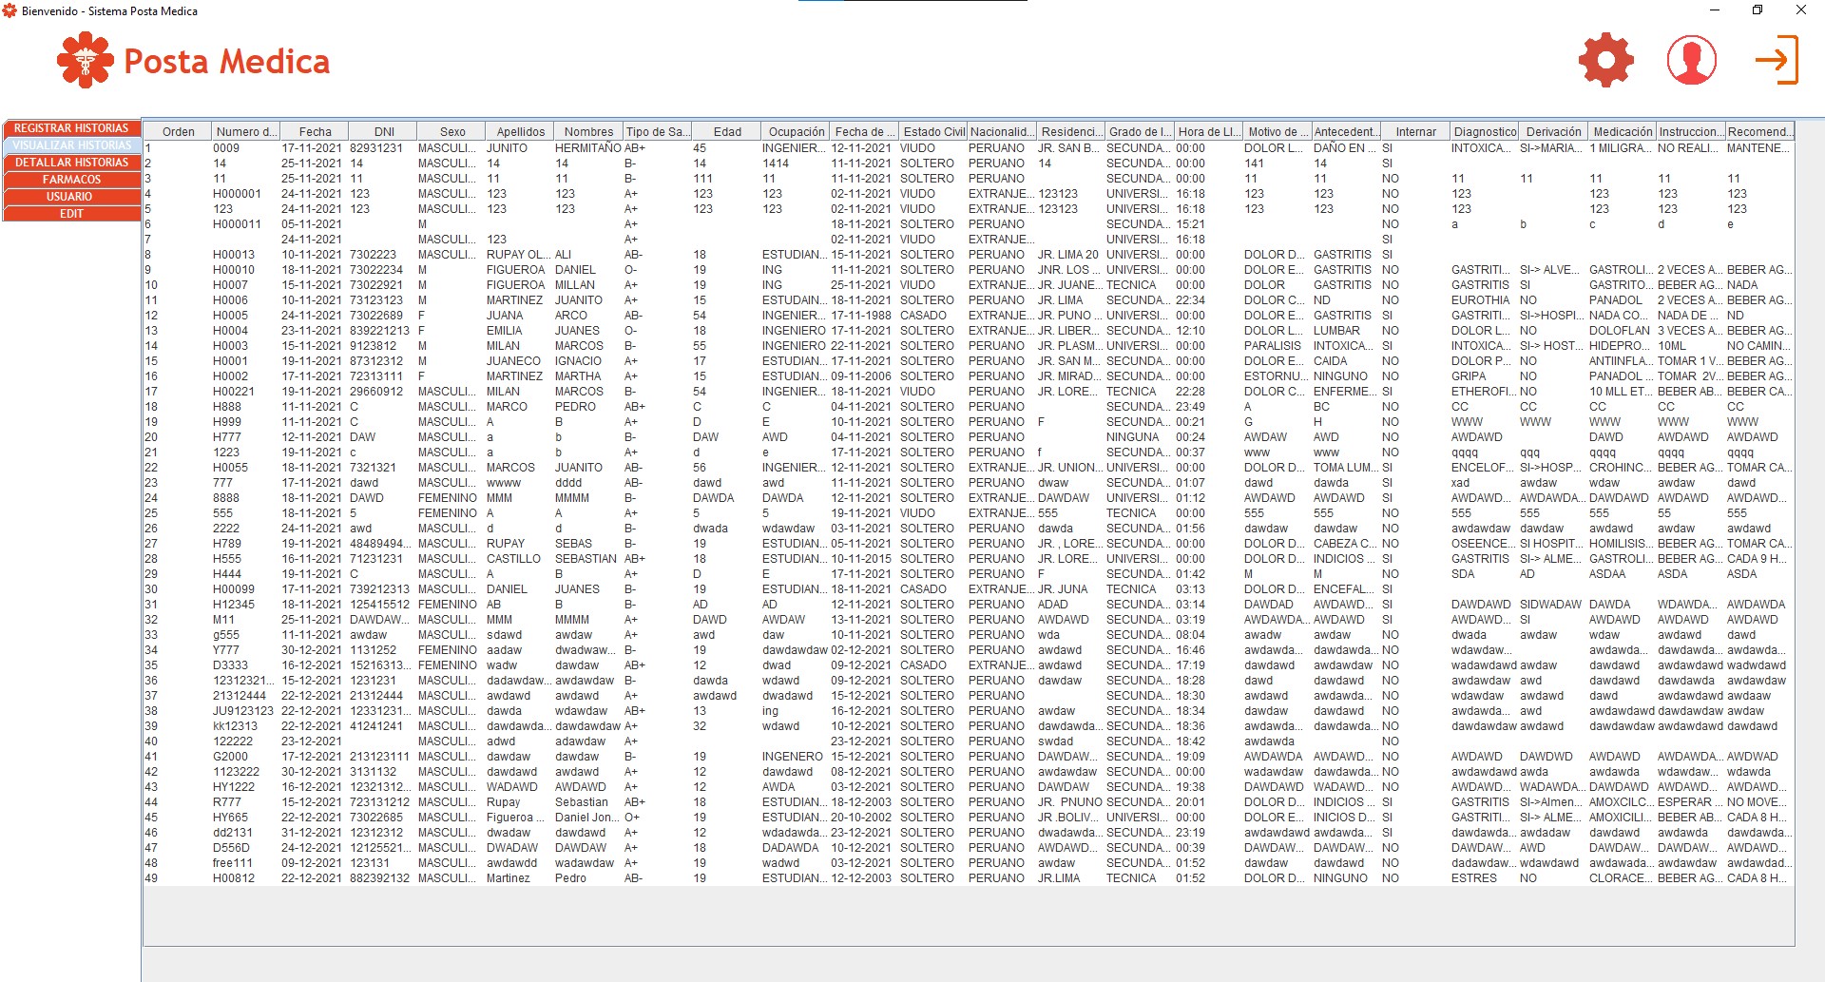Image resolution: width=1825 pixels, height=982 pixels.
Task: Select Visualizar Historias menu item
Action: pyautogui.click(x=71, y=145)
